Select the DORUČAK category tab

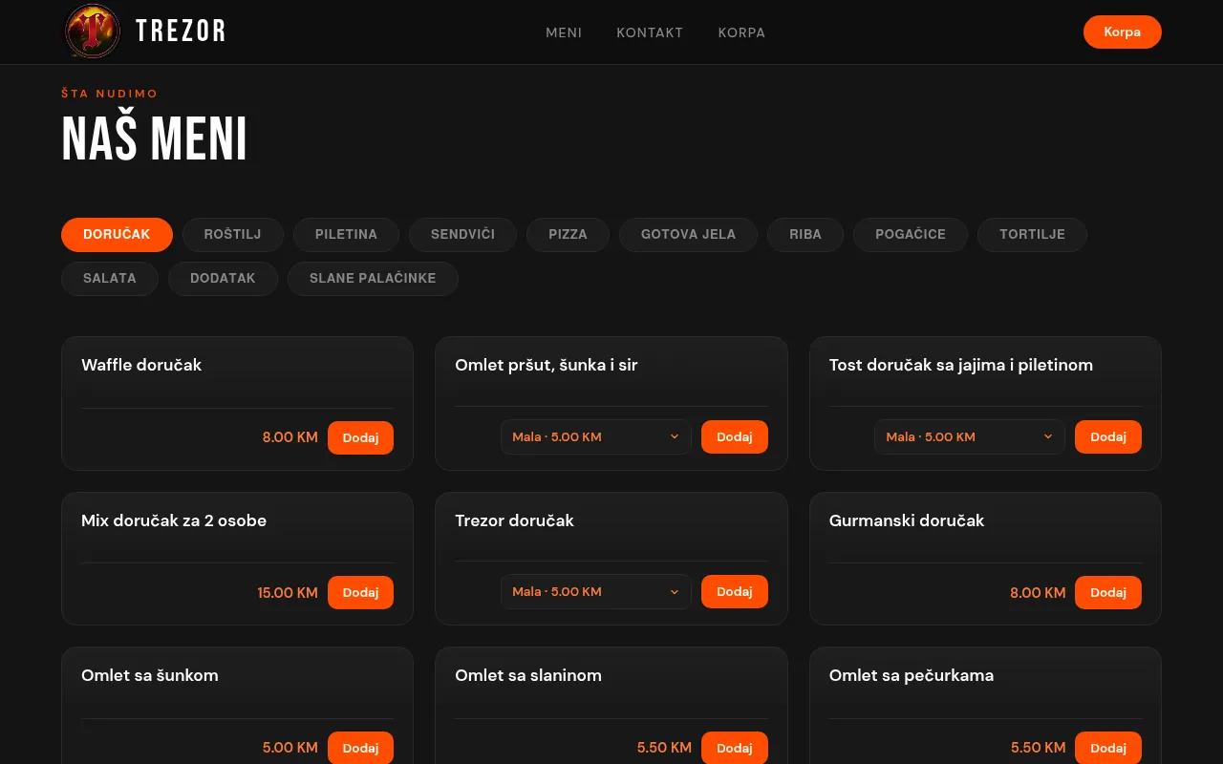[x=117, y=234]
